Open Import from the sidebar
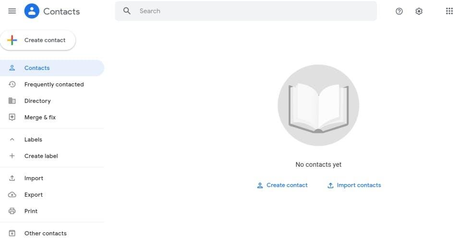This screenshot has height=243, width=461. pyautogui.click(x=34, y=178)
